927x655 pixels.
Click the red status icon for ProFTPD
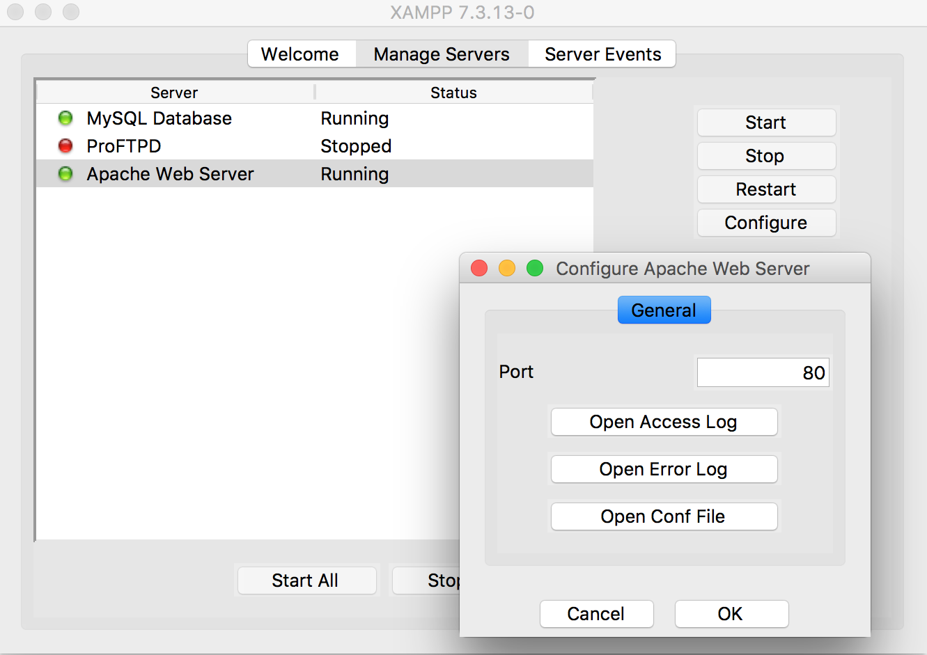[x=65, y=146]
